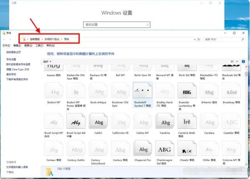This screenshot has height=179, width=250.
Task: Open 字体设置 (Font settings) link
Action: pos(11,59)
